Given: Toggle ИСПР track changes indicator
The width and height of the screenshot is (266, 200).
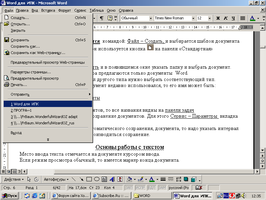Looking at the screenshot, I should (140, 188).
